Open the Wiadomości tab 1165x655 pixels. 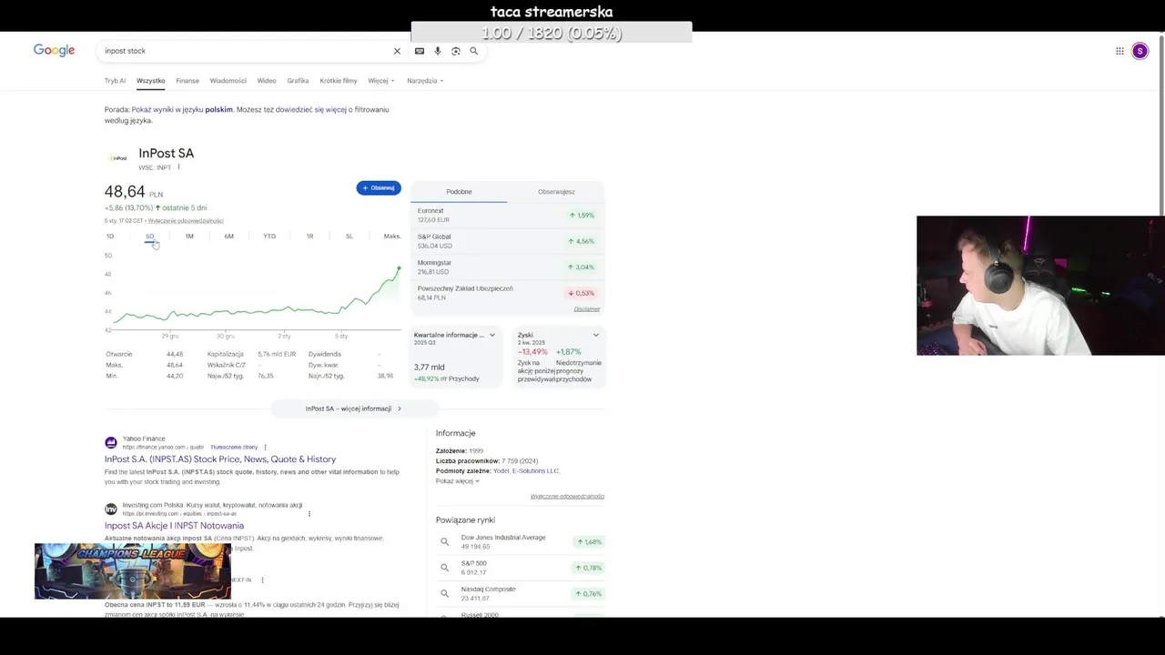(x=228, y=81)
